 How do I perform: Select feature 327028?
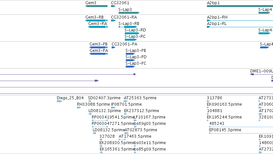[107, 136]
